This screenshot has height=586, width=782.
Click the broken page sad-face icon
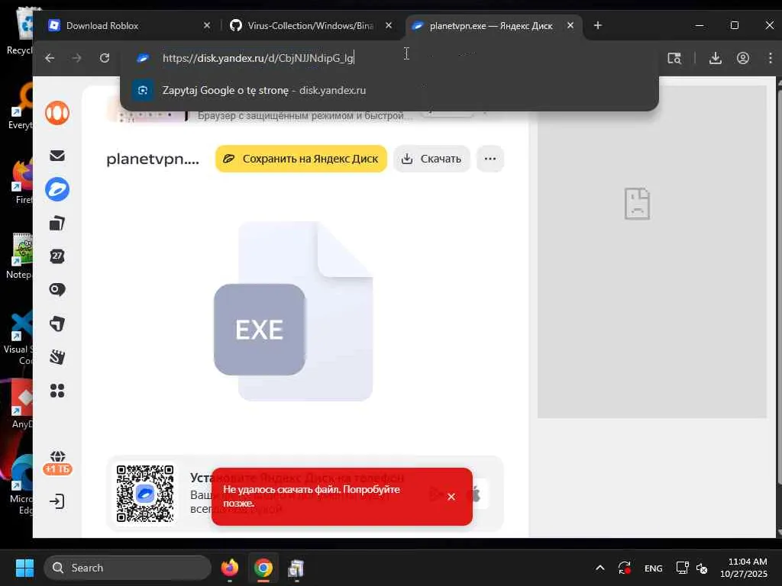(637, 203)
